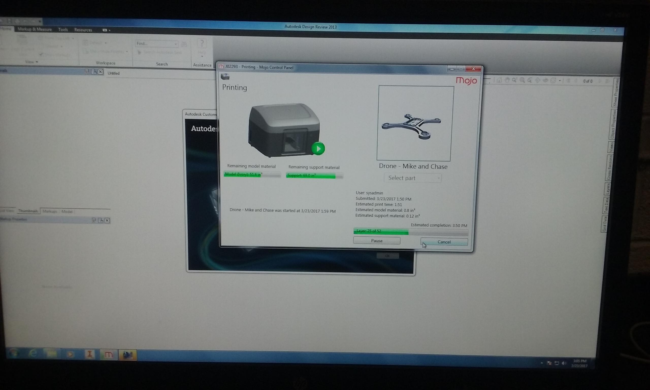
Task: Open the Views side tab
Action: coord(611,147)
